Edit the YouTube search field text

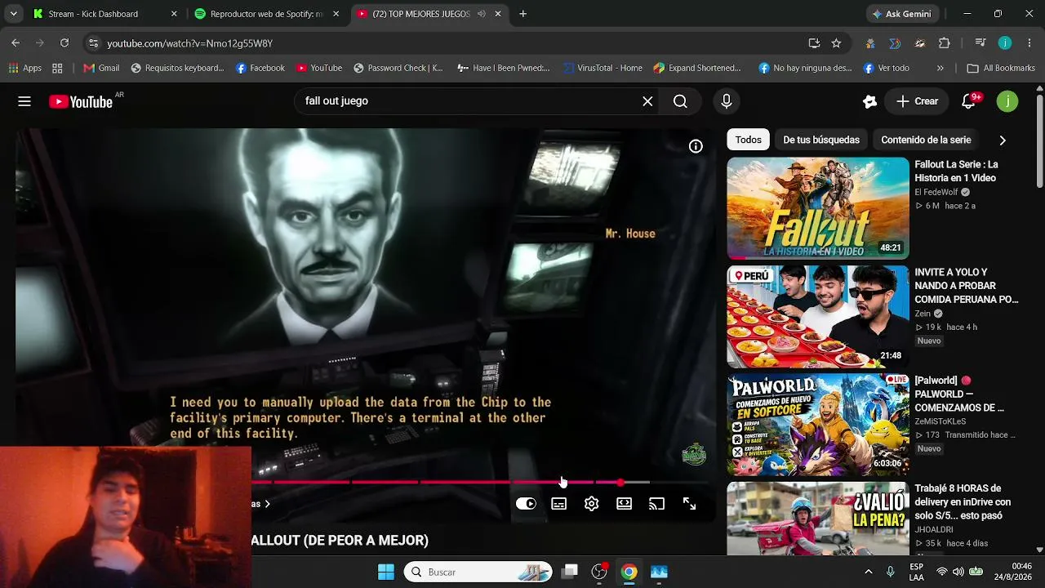tap(469, 101)
